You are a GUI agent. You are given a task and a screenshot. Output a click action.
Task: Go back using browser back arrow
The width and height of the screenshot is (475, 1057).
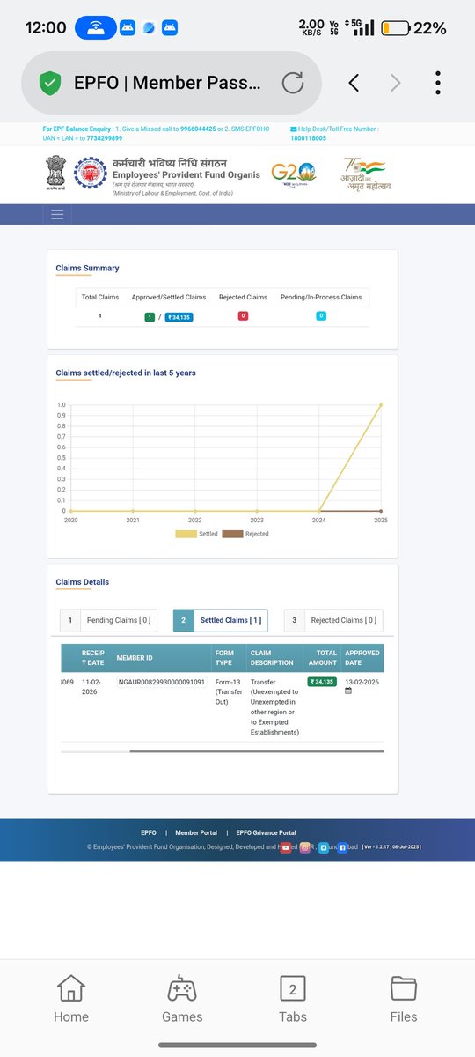[x=354, y=83]
